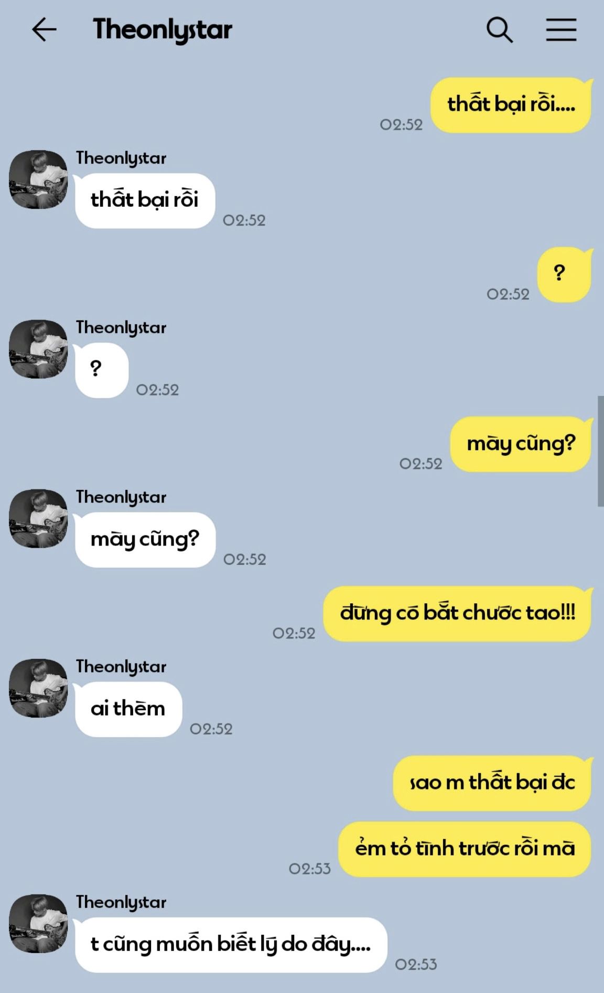Open avatar beside "ai thèm" message
This screenshot has height=993, width=604.
(x=38, y=688)
